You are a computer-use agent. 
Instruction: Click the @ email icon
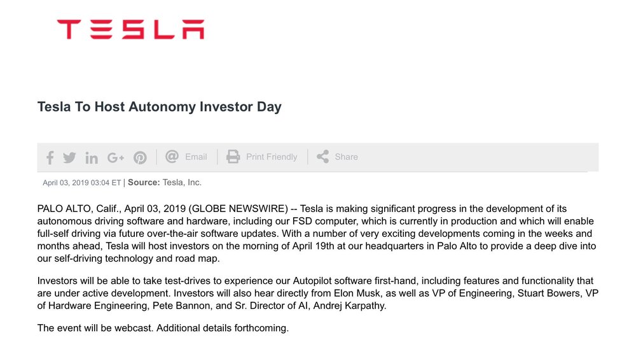point(172,157)
